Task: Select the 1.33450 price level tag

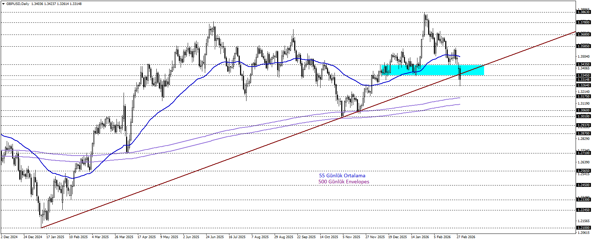Action: (583, 75)
